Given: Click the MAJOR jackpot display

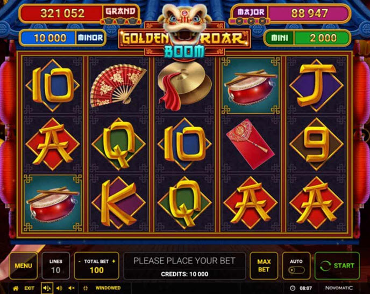Looking at the screenshot, I should pyautogui.click(x=291, y=13).
